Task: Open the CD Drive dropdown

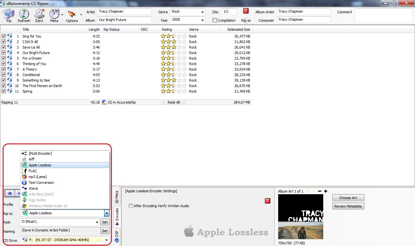Action: 106,240
